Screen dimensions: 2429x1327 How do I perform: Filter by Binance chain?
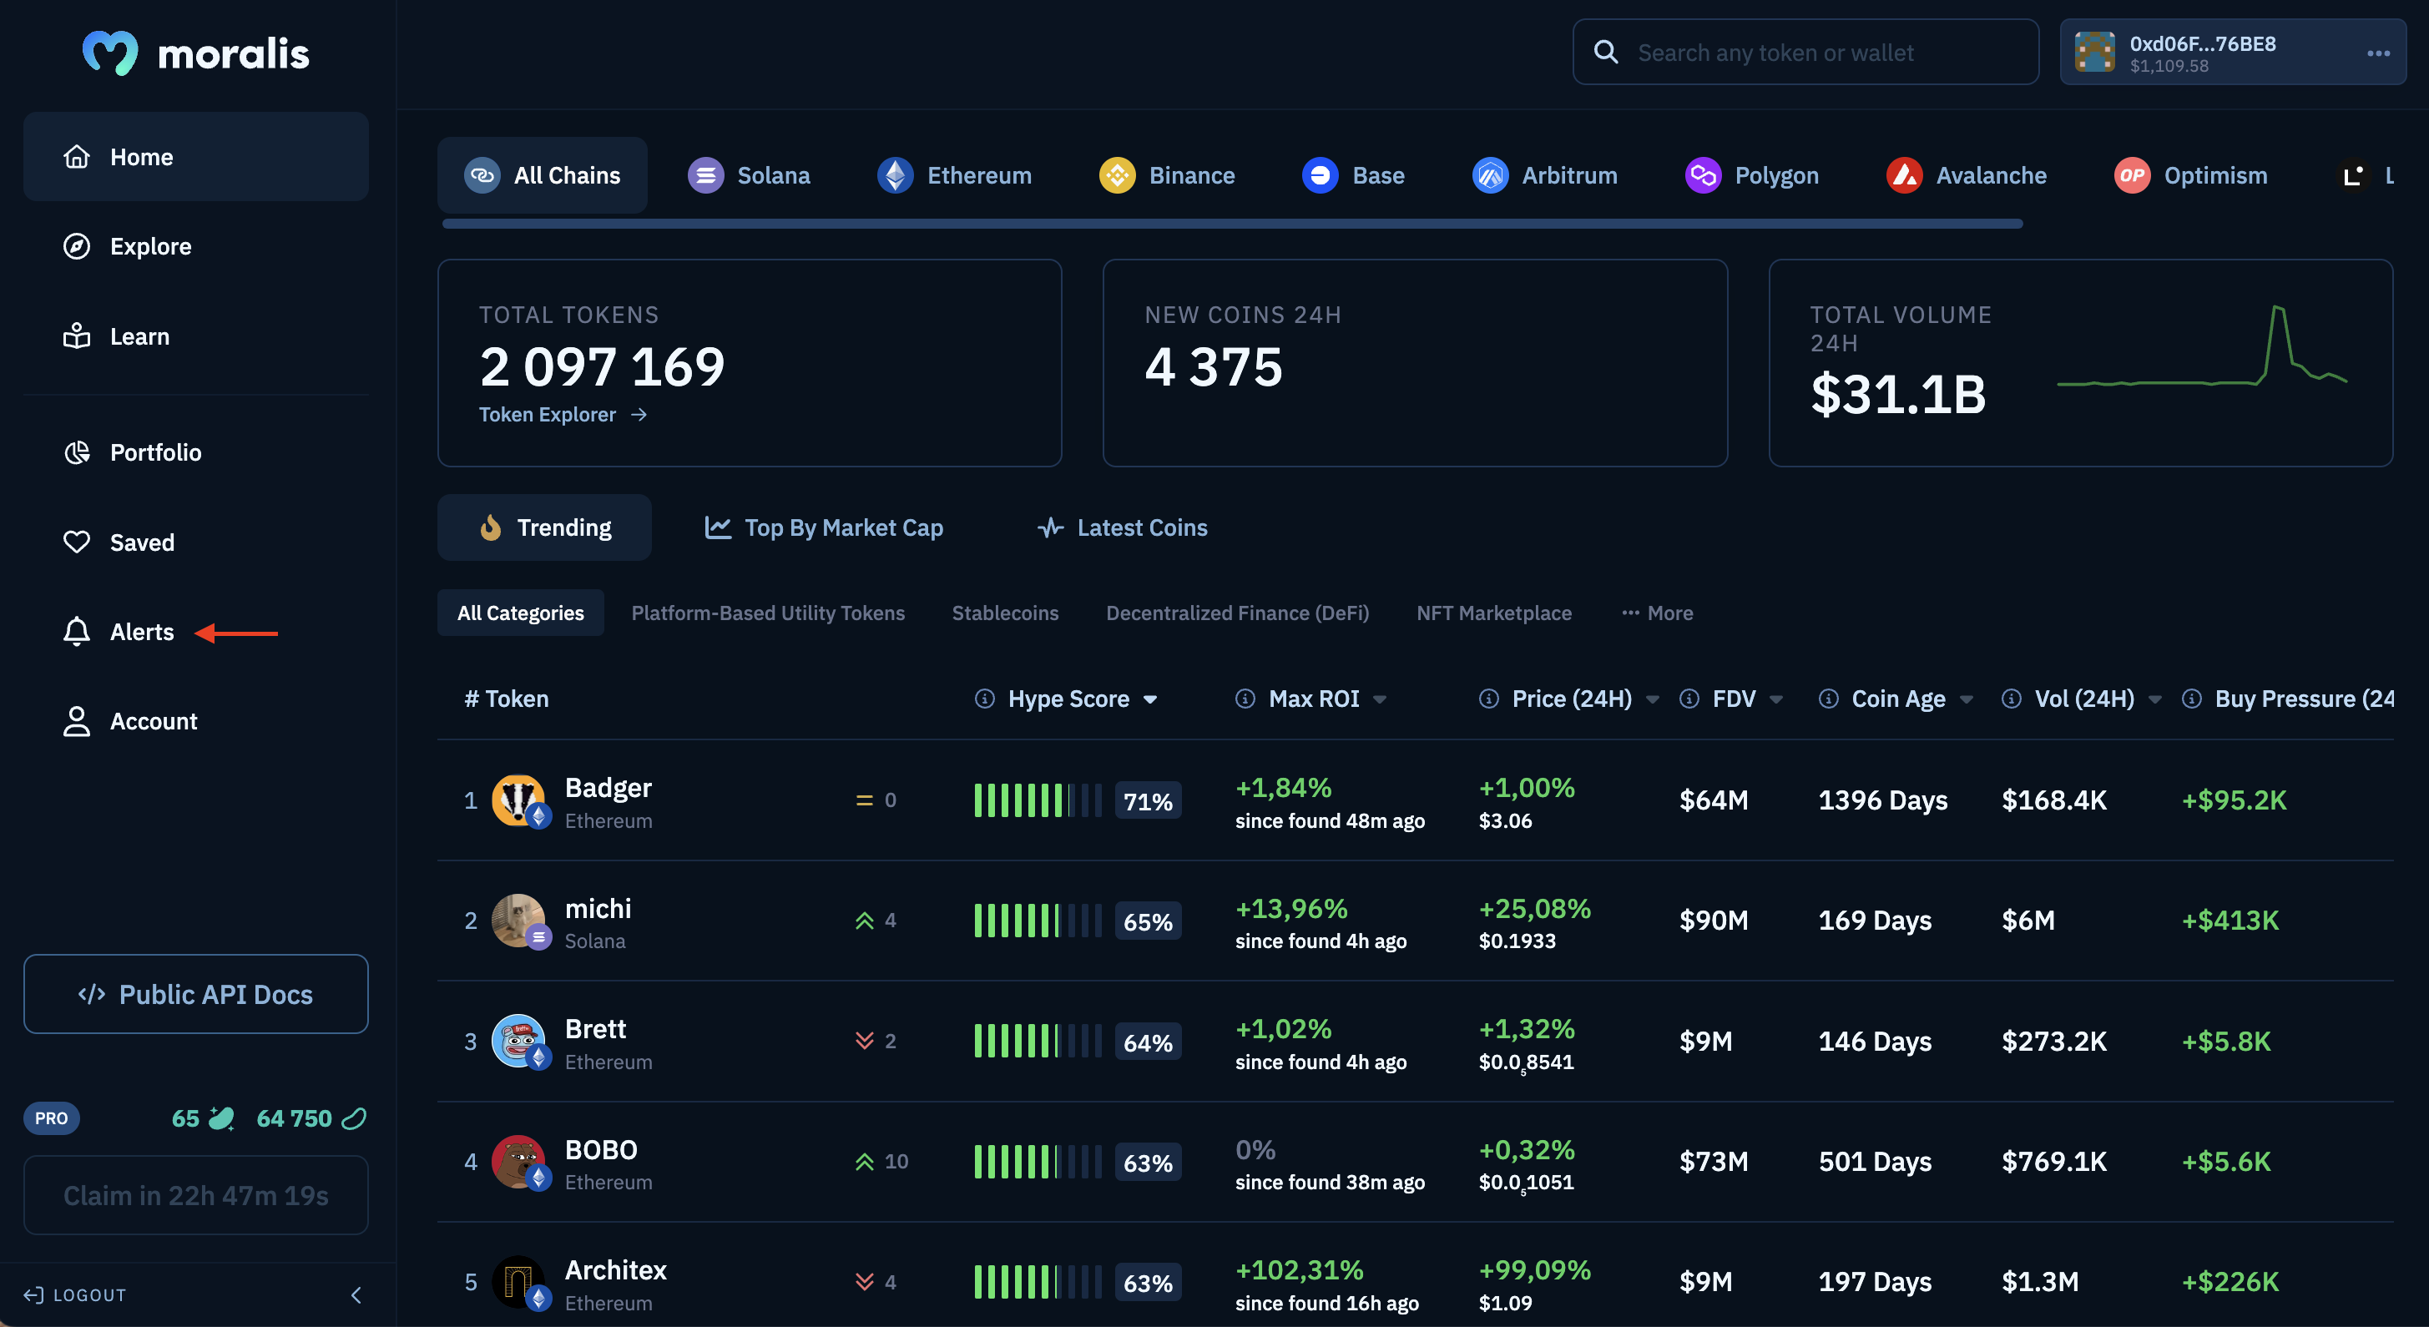pyautogui.click(x=1166, y=175)
